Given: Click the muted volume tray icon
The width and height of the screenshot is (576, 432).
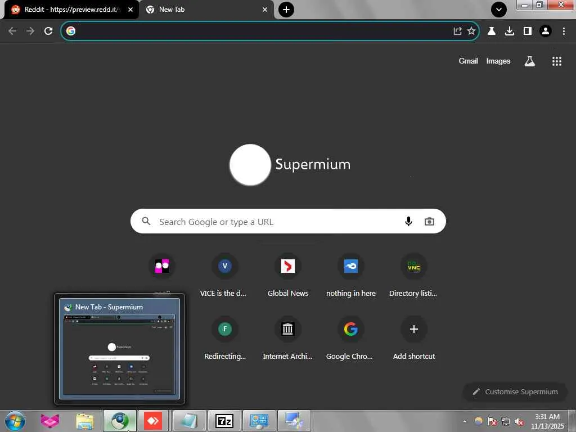Looking at the screenshot, I should point(519,421).
